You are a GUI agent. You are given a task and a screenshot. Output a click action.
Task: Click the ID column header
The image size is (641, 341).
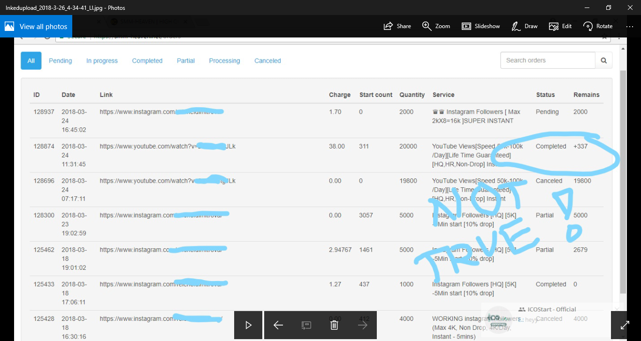(x=37, y=95)
